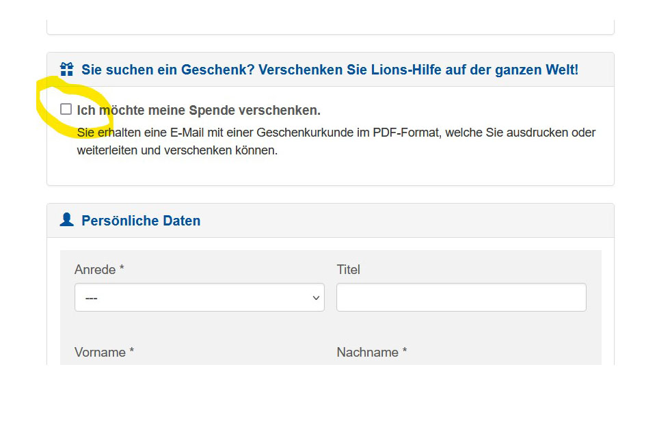
Task: Click the required asterisk next to Nachname
Action: click(x=404, y=350)
